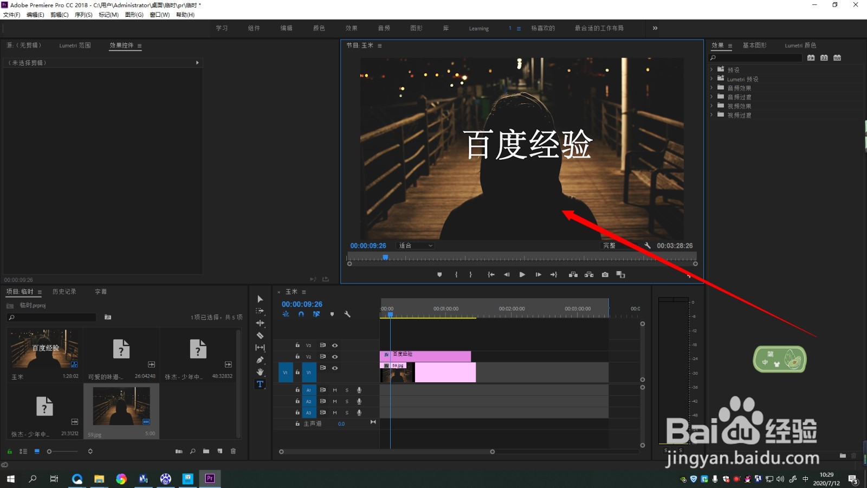Select the Selection arrow tool
This screenshot has width=867, height=488.
[x=260, y=299]
